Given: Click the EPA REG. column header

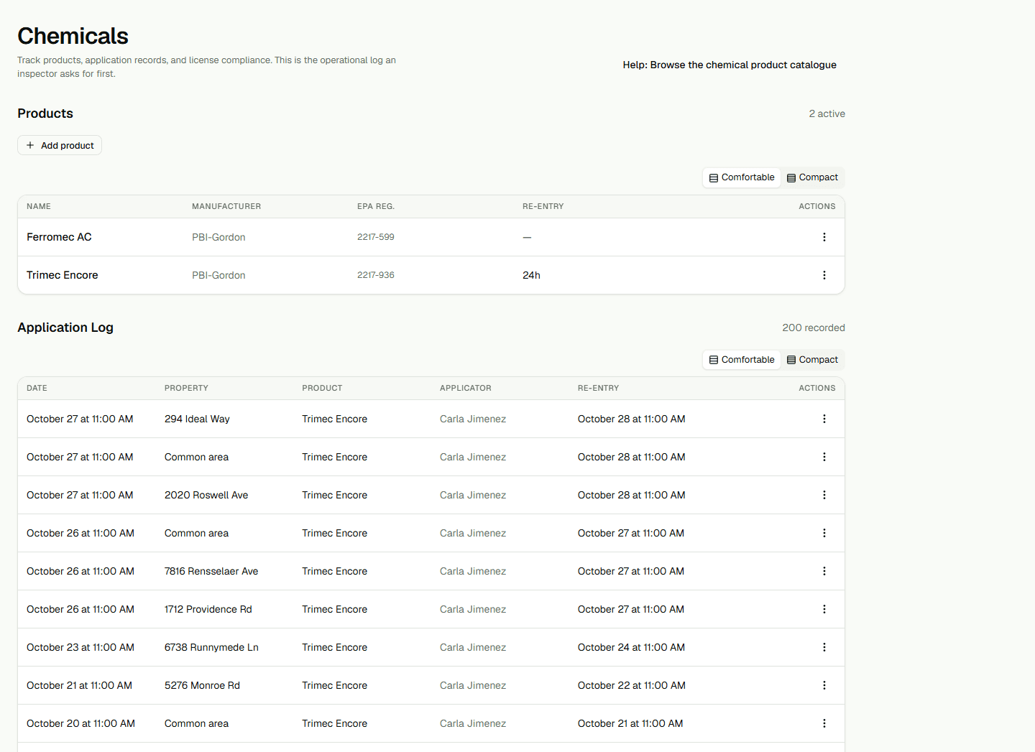Looking at the screenshot, I should pos(376,206).
